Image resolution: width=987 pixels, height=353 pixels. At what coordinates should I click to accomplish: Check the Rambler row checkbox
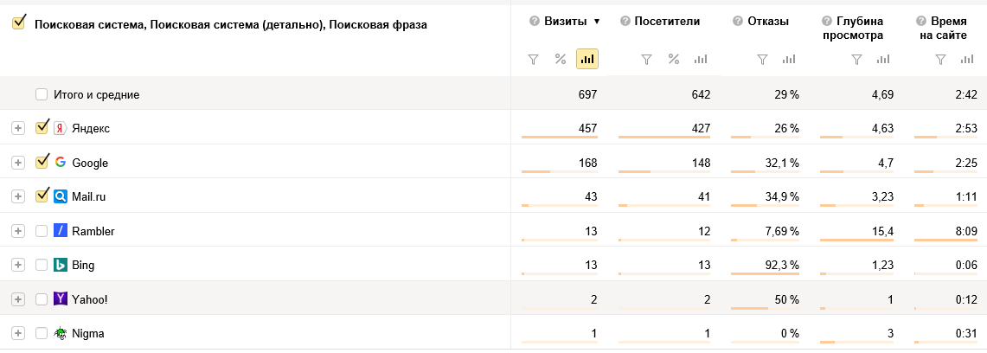point(42,231)
